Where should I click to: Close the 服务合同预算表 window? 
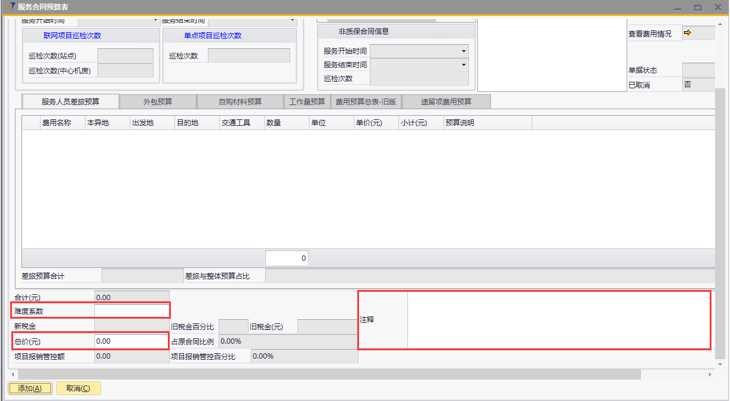(717, 8)
